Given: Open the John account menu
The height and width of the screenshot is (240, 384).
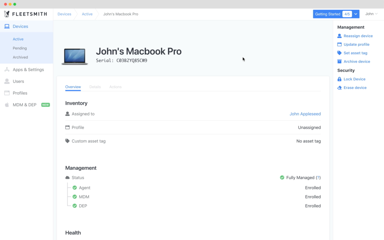Looking at the screenshot, I should tap(371, 14).
